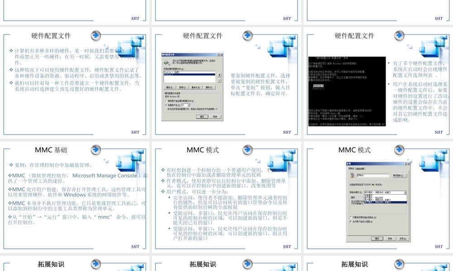Select Profile 1 row in hardware profile list

click(189, 72)
